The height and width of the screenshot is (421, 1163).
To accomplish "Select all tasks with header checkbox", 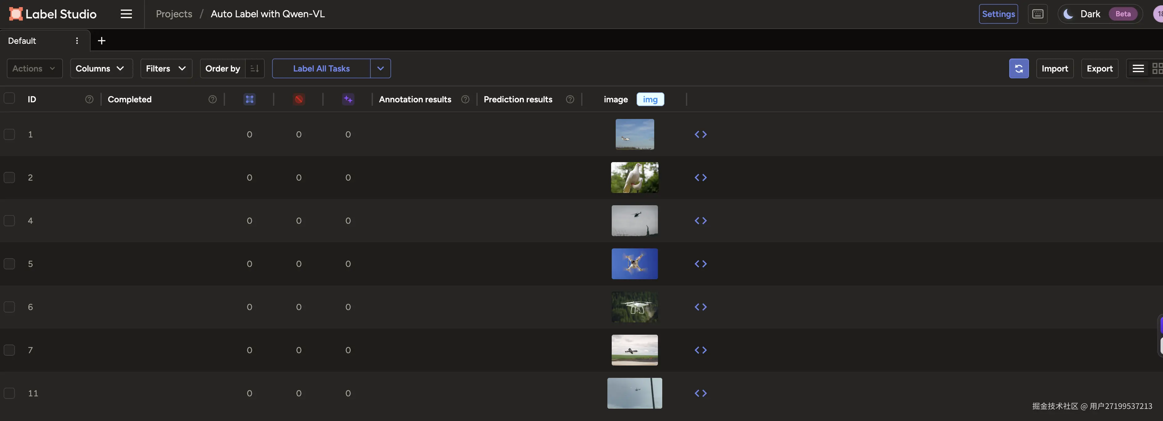I will click(10, 99).
